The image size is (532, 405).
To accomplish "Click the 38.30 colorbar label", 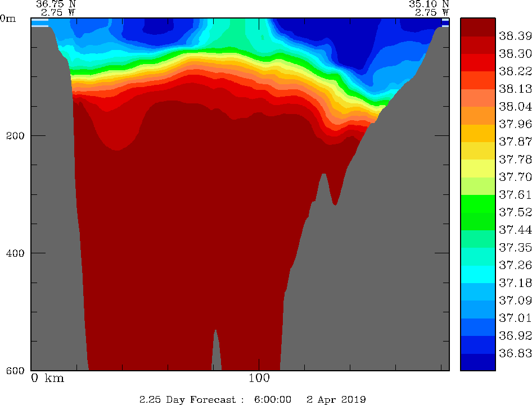I will pyautogui.click(x=515, y=53).
